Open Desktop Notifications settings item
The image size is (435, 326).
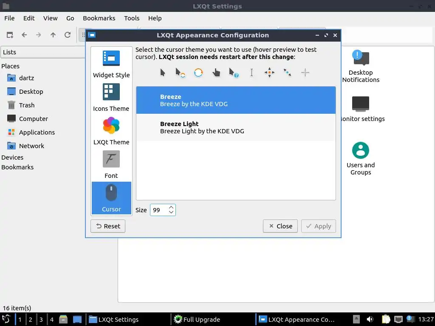point(361,67)
